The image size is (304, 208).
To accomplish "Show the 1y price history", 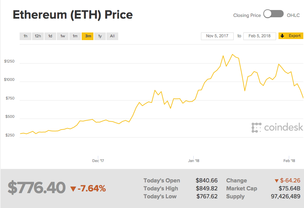I will 100,36.
